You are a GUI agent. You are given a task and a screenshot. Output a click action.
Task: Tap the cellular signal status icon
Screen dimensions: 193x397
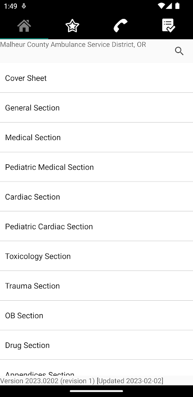tap(169, 6)
